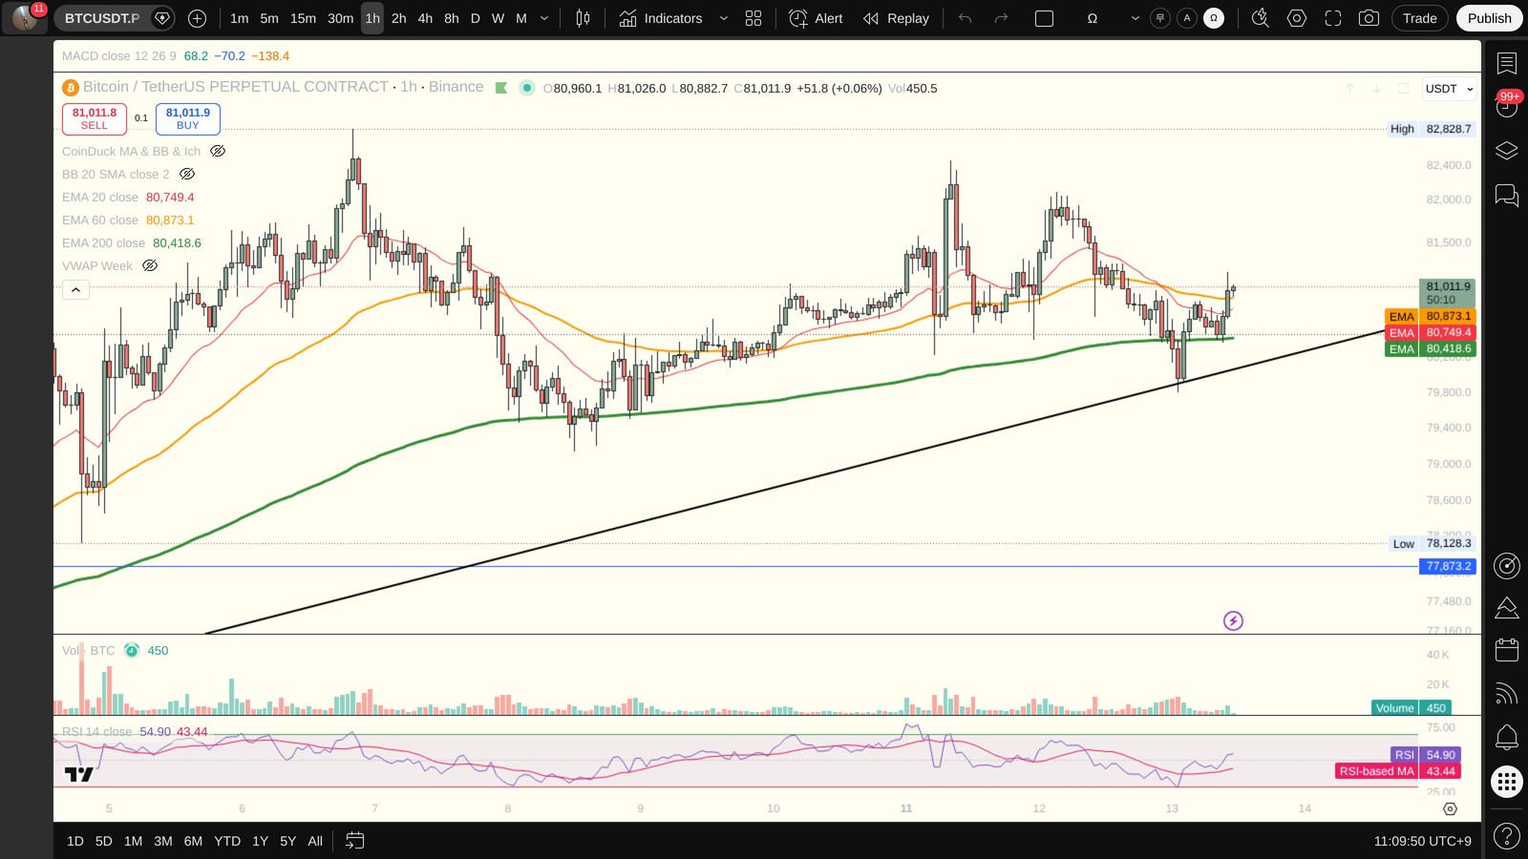The height and width of the screenshot is (859, 1528).
Task: Open the alerts clock icon with 99+ badge
Action: 1507,106
